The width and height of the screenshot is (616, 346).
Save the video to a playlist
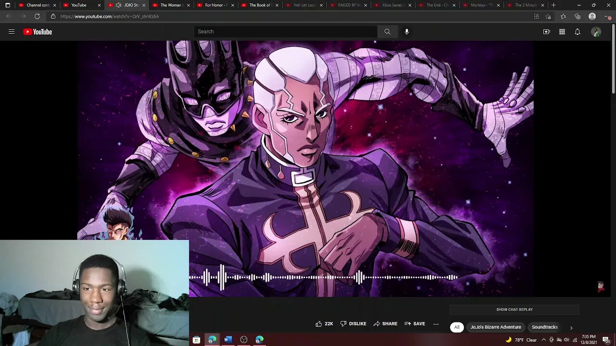click(x=415, y=324)
